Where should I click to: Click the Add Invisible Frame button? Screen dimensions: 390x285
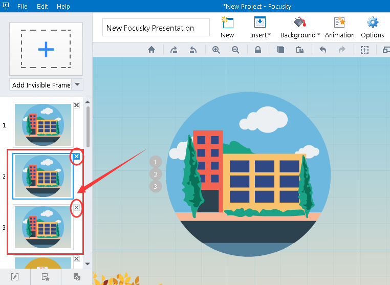coord(40,85)
